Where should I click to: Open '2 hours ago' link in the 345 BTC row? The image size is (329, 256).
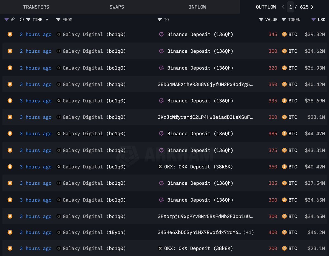36,34
